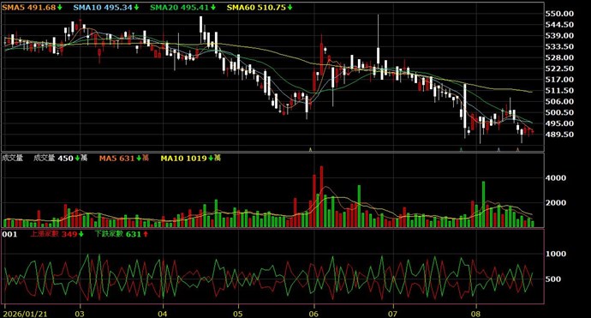Select the 001 breadth panel label
The image size is (591, 318).
coord(9,234)
